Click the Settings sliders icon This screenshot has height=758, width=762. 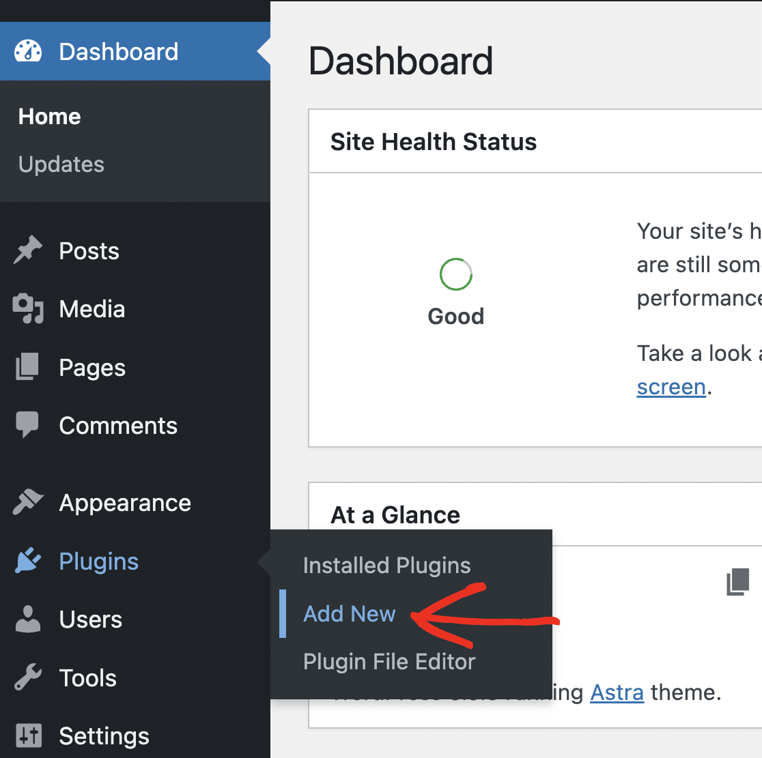click(28, 735)
